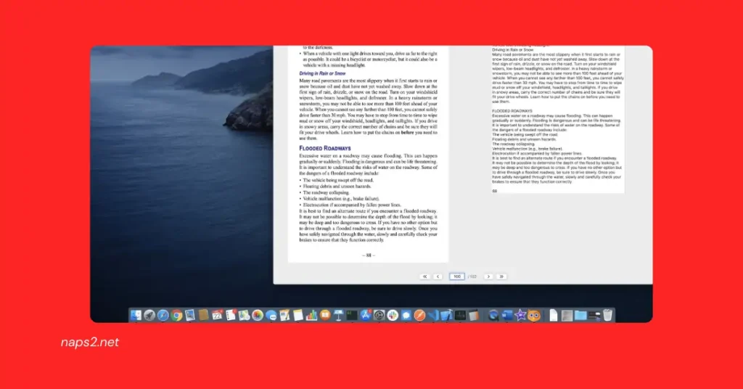Click the scanned page preview image
The height and width of the screenshot is (389, 743).
[368, 152]
